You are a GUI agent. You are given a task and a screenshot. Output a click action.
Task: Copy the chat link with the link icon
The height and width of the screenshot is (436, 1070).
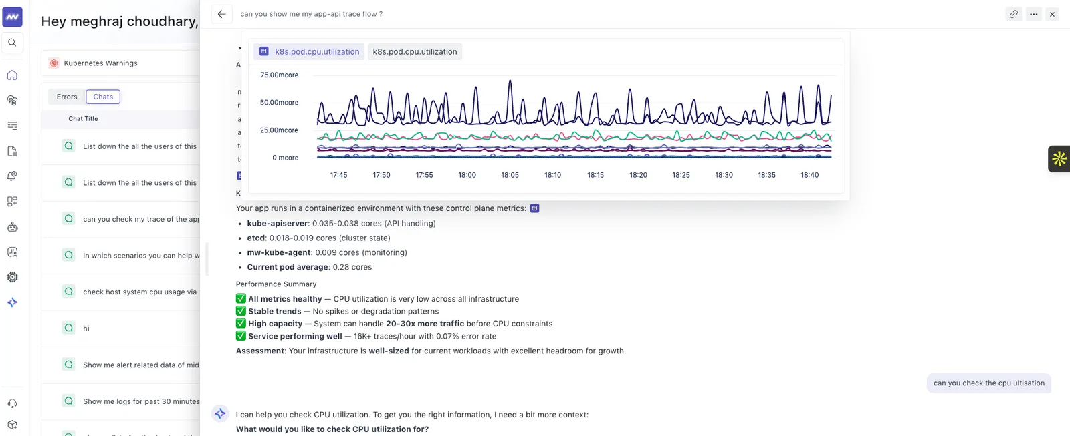[1014, 14]
